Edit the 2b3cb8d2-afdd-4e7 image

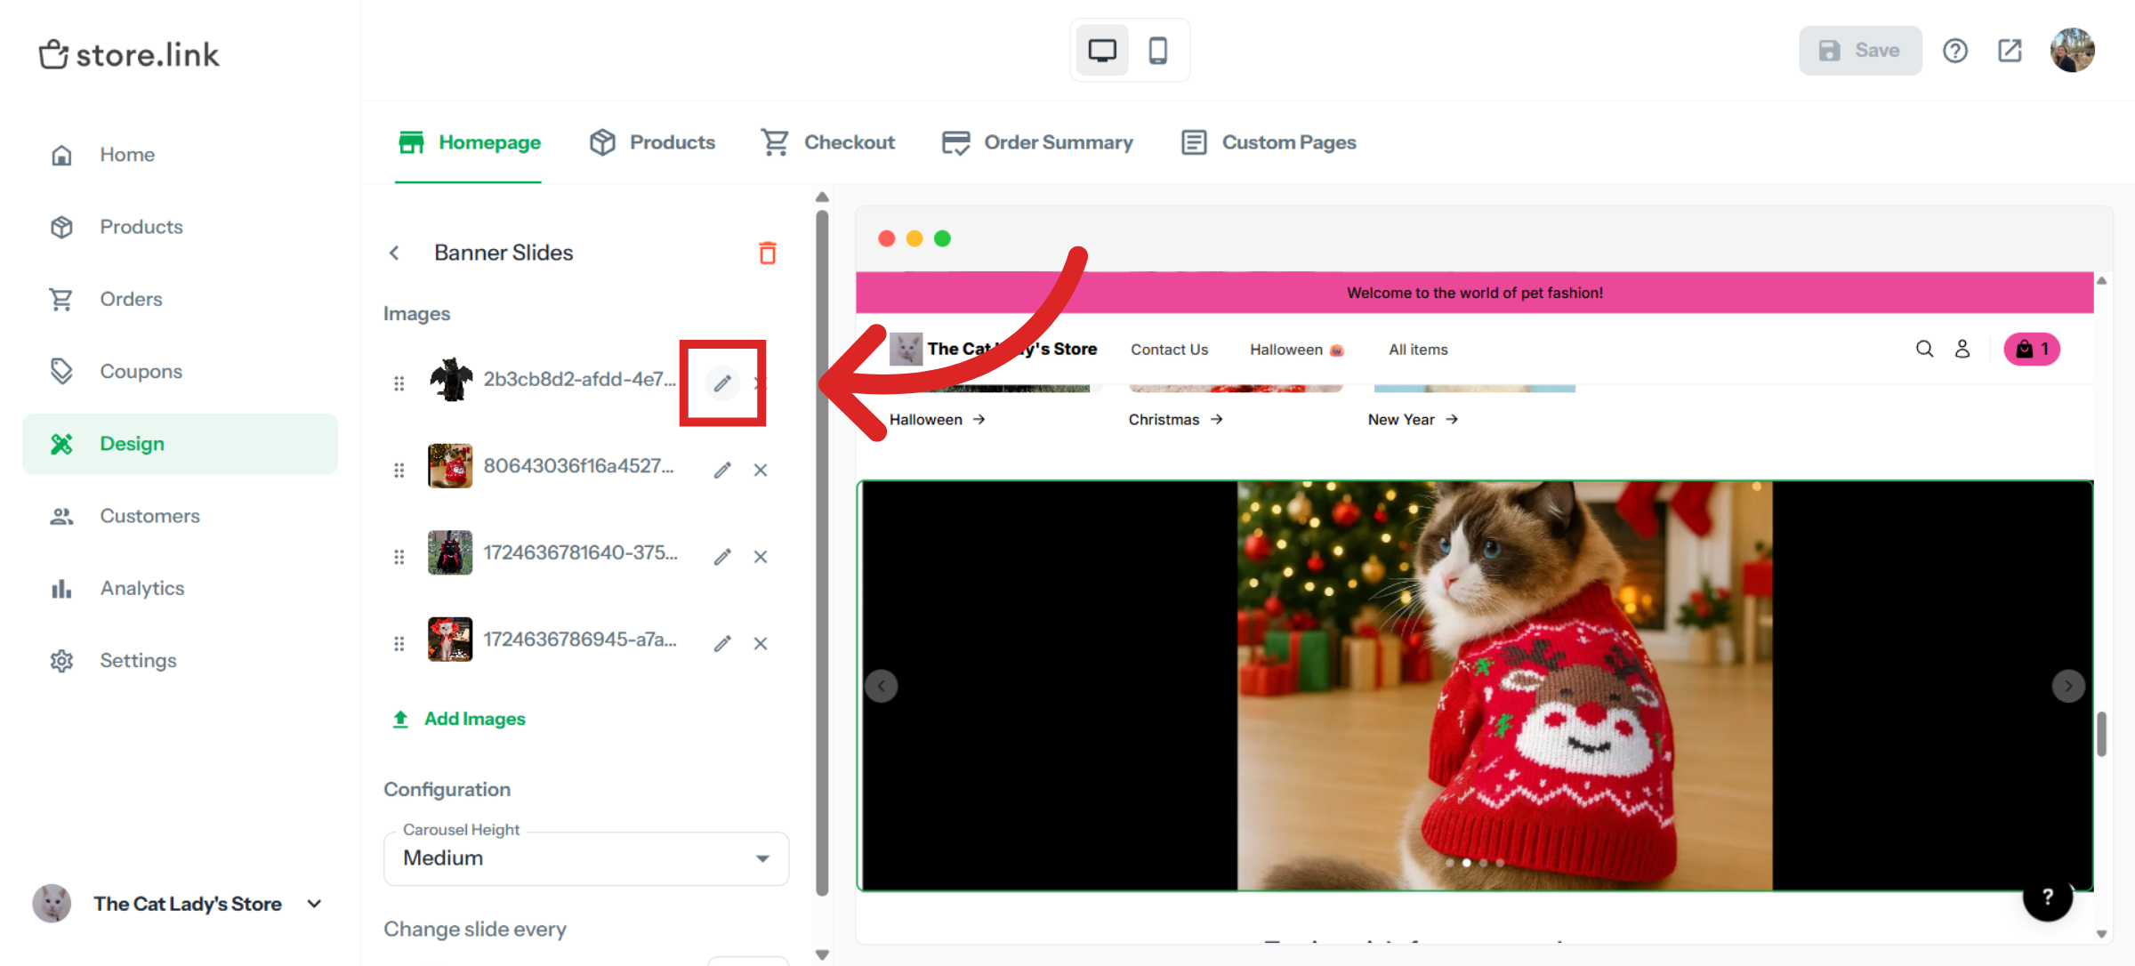[722, 383]
